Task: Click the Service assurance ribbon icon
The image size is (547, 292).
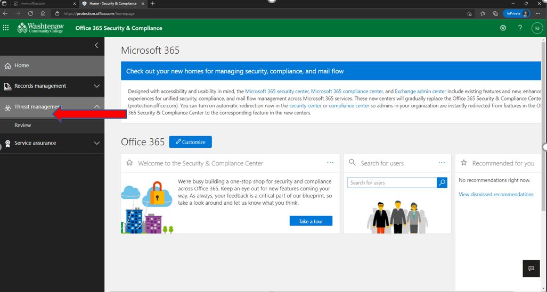Action: (7, 143)
